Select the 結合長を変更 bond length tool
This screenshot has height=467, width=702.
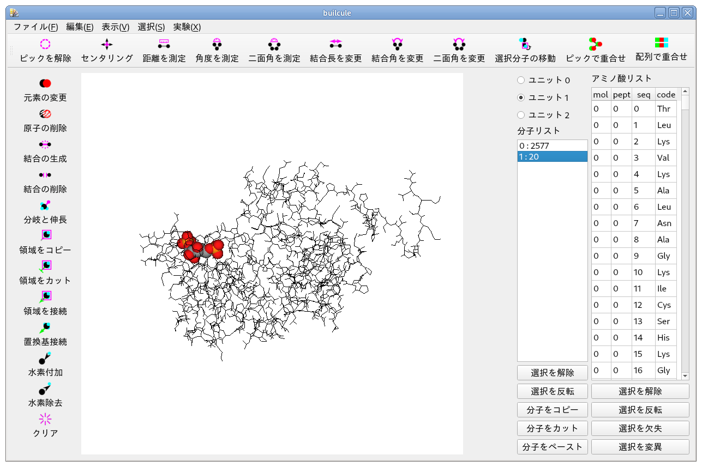(335, 45)
